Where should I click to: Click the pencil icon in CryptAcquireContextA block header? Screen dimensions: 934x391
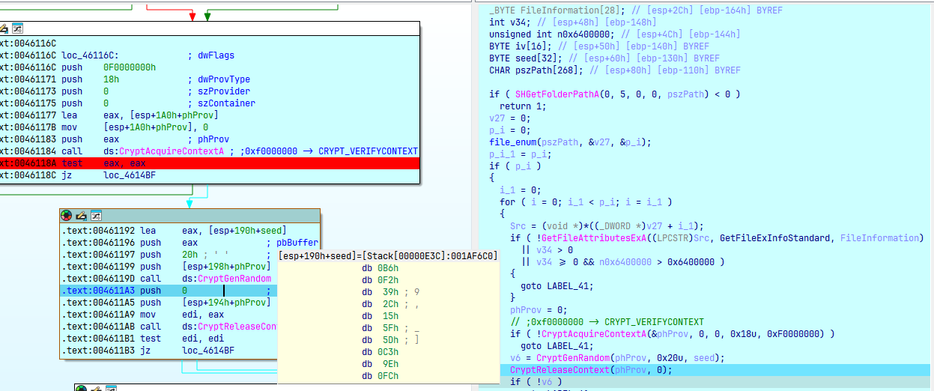(4, 28)
